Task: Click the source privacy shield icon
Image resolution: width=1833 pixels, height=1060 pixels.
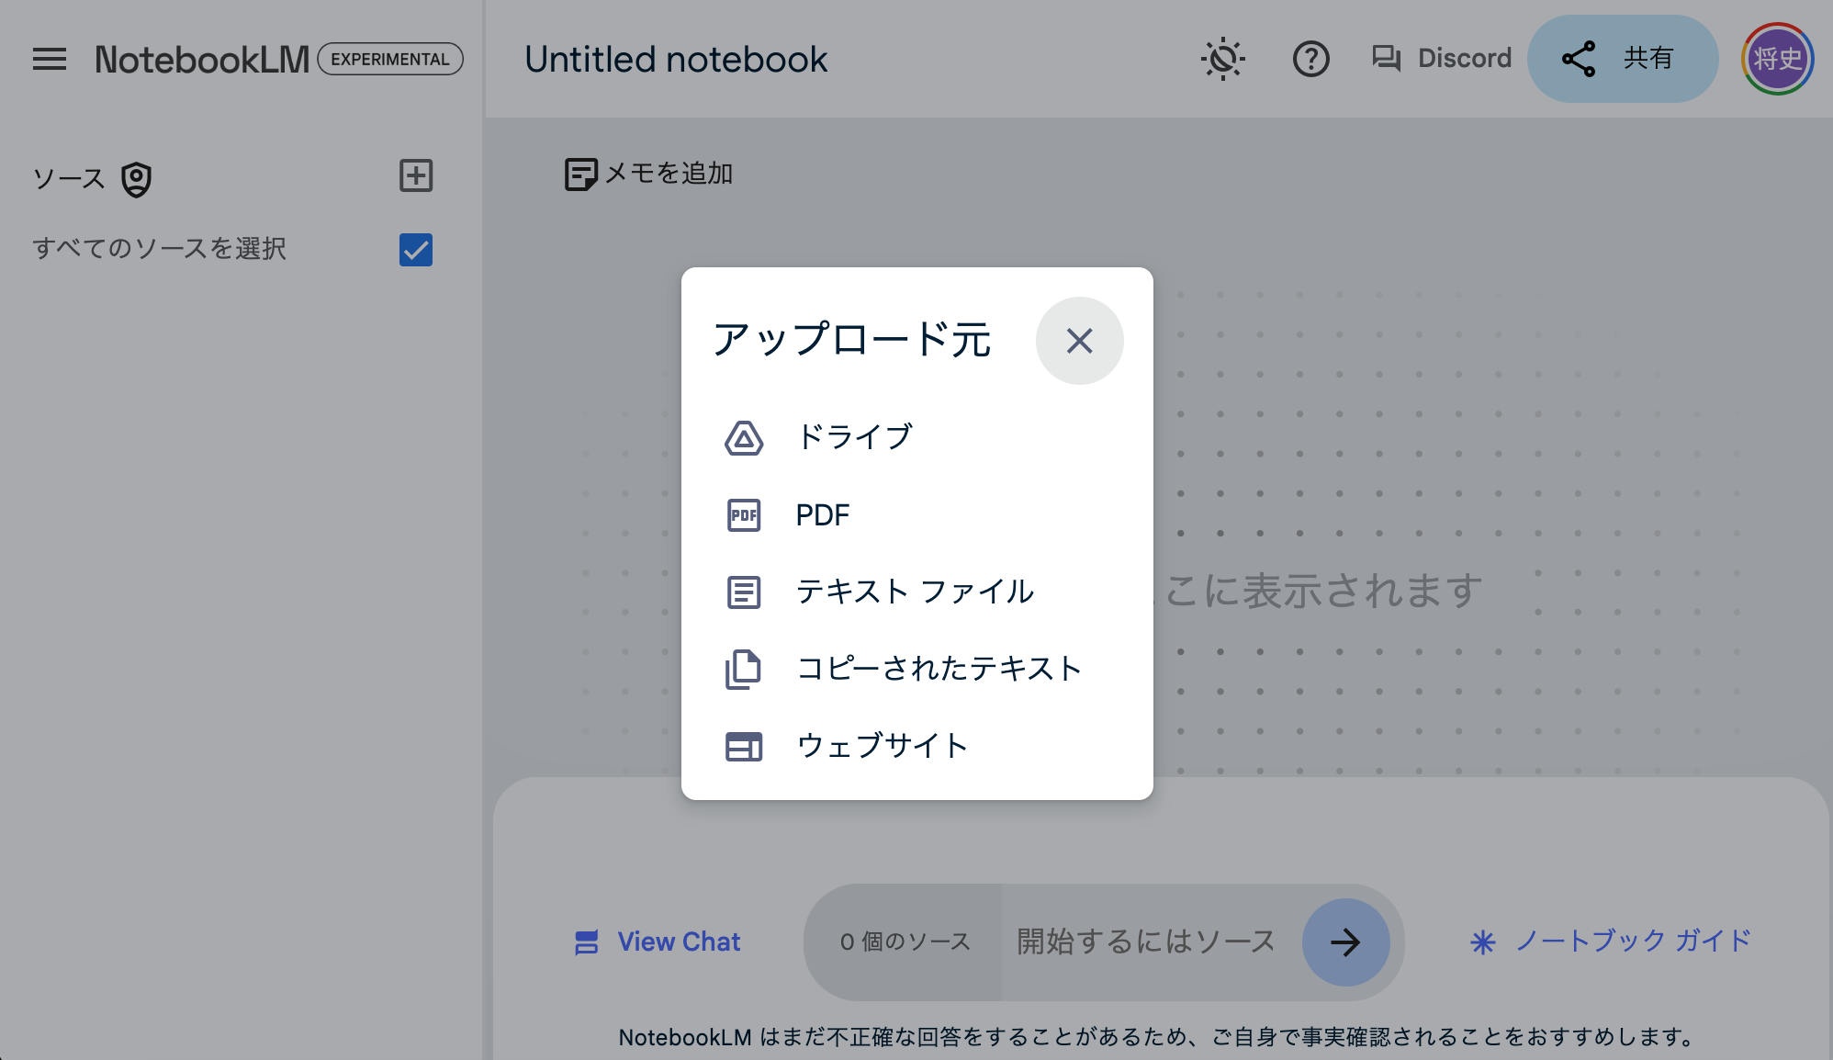Action: 137,179
